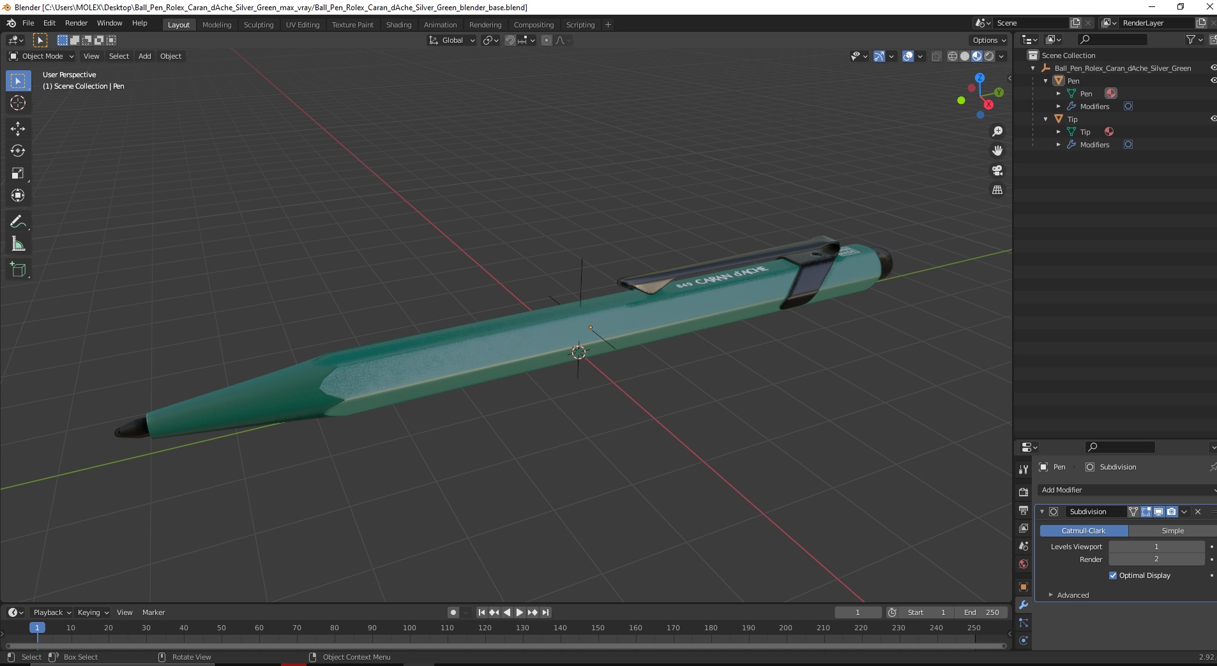Image resolution: width=1217 pixels, height=666 pixels.
Task: Click the Select Box tool
Action: (18, 81)
